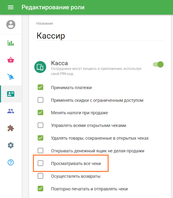Open the Inventory cart section

tap(11, 77)
